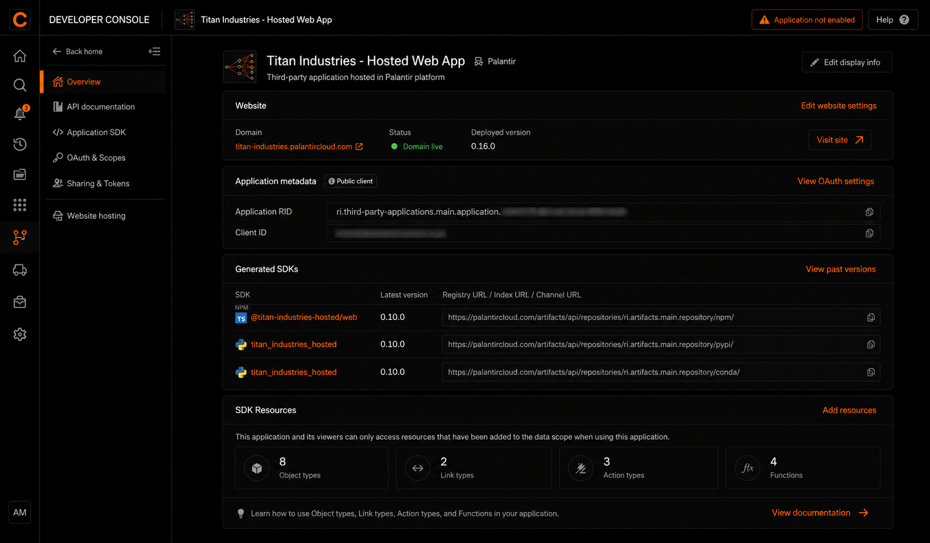Screen dimensions: 930x543
Task: Click the deployed version 0.16.0
Action: point(483,146)
